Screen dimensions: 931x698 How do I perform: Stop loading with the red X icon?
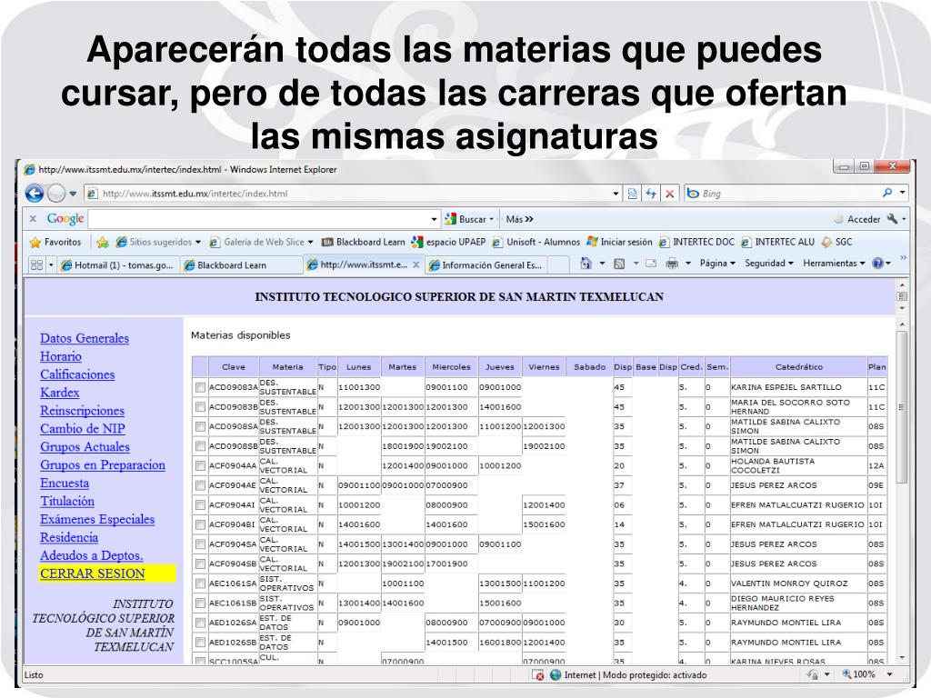coord(669,194)
